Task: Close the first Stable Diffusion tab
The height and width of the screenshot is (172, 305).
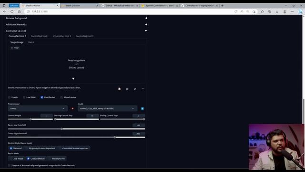Action: (x=57, y=6)
